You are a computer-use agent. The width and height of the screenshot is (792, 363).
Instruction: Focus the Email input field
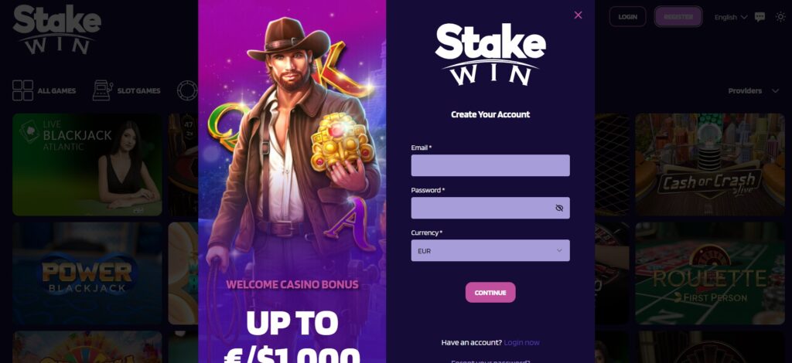(x=490, y=165)
